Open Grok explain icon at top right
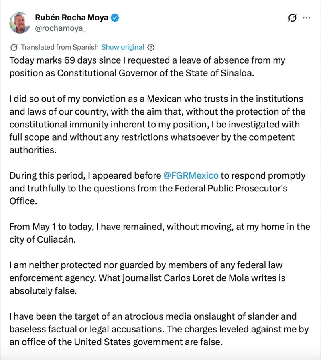This screenshot has width=321, height=360. tap(292, 18)
